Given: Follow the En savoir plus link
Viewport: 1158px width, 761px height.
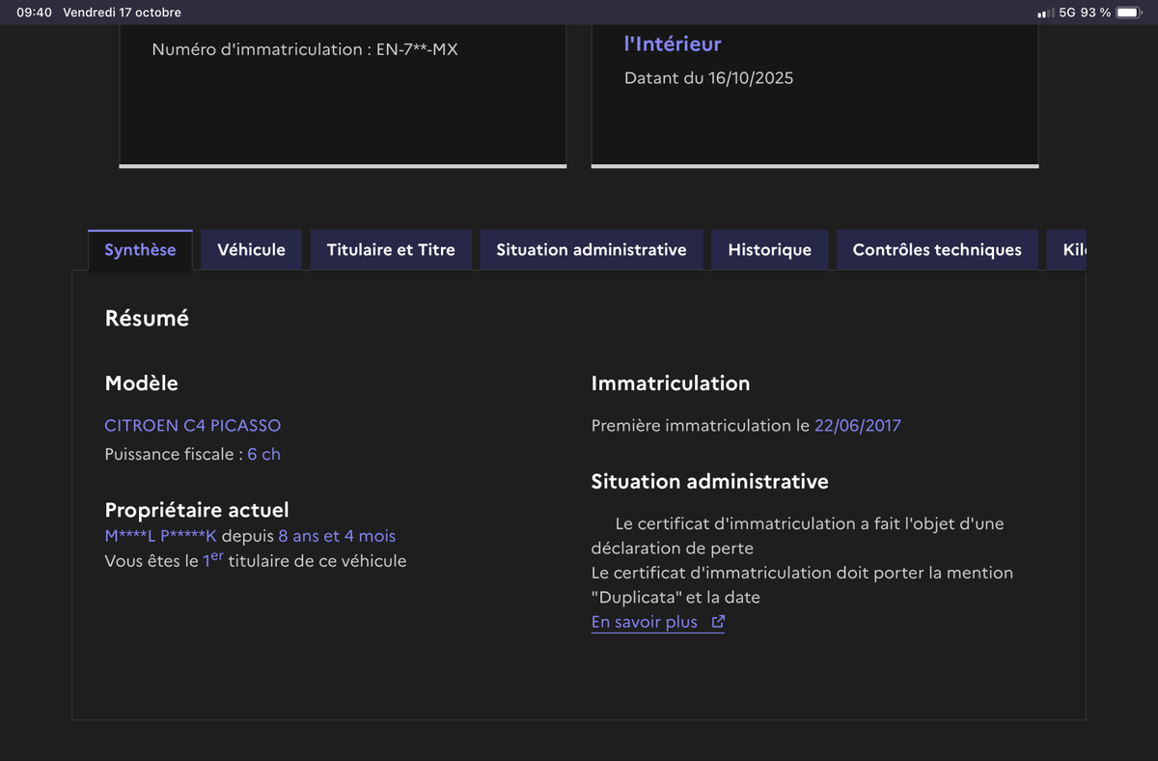Looking at the screenshot, I should 644,622.
